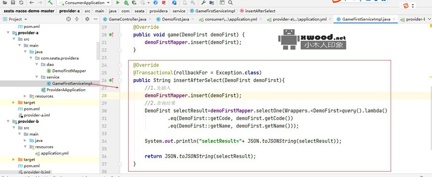Open the profiler dropdown arrow
This screenshot has width=432, height=177.
tap(148, 3)
